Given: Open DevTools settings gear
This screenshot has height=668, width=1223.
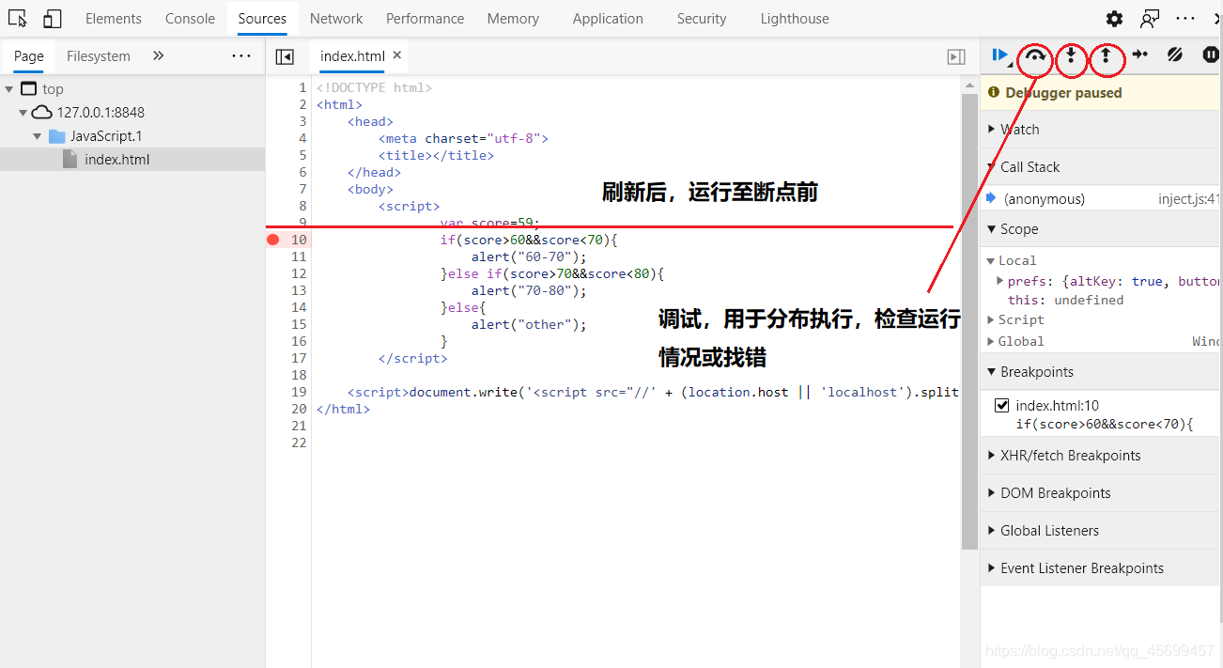Looking at the screenshot, I should click(1114, 19).
